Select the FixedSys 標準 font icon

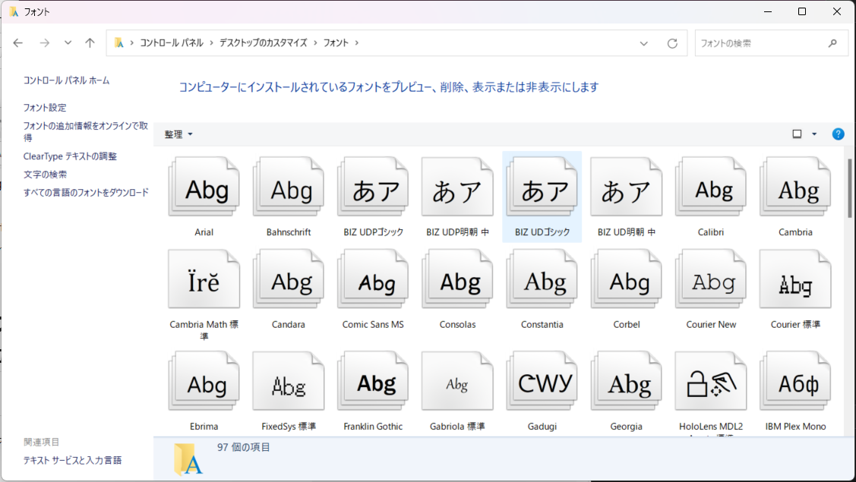click(x=289, y=382)
